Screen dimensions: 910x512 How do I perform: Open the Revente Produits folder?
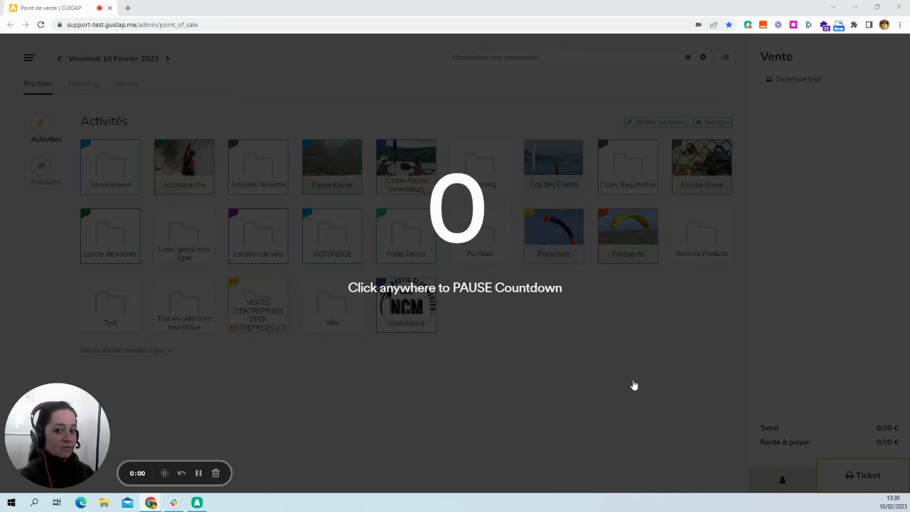tap(702, 235)
